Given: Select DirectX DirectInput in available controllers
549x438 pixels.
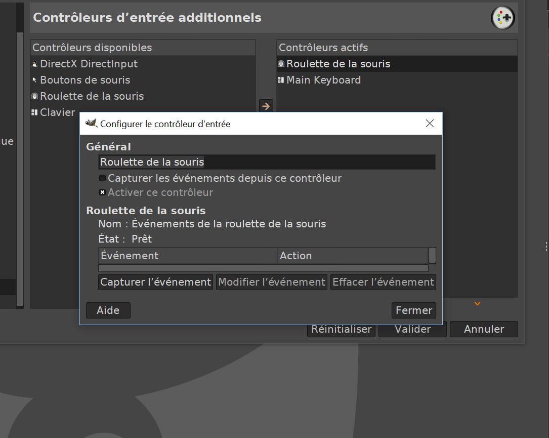Looking at the screenshot, I should [x=143, y=64].
